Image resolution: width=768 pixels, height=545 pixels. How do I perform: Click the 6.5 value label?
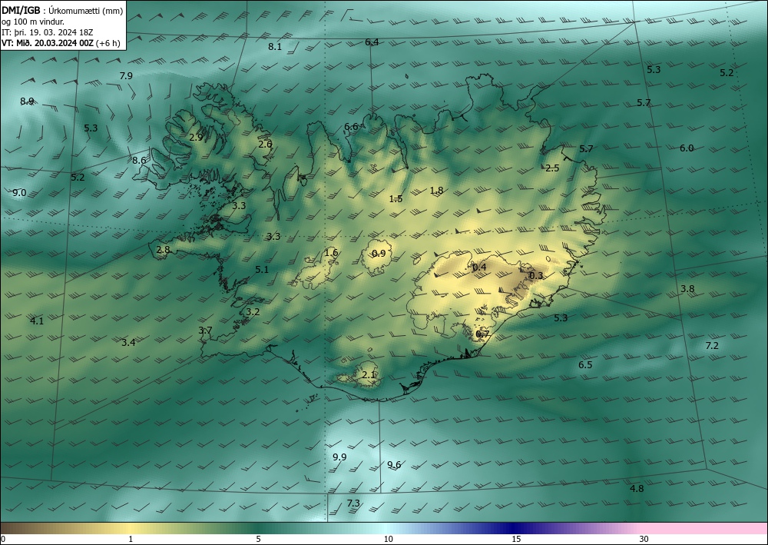coord(585,364)
